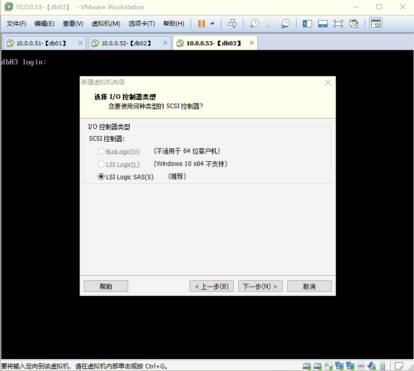414x371 pixels.
Task: Click the leftmost hard disk status icon
Action: (307, 366)
